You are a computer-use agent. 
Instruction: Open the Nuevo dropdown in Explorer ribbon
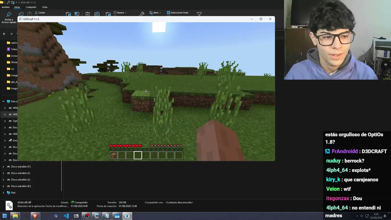point(120,13)
